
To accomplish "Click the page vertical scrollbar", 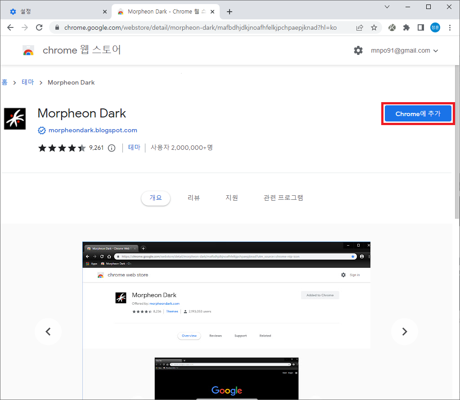I will (457, 142).
